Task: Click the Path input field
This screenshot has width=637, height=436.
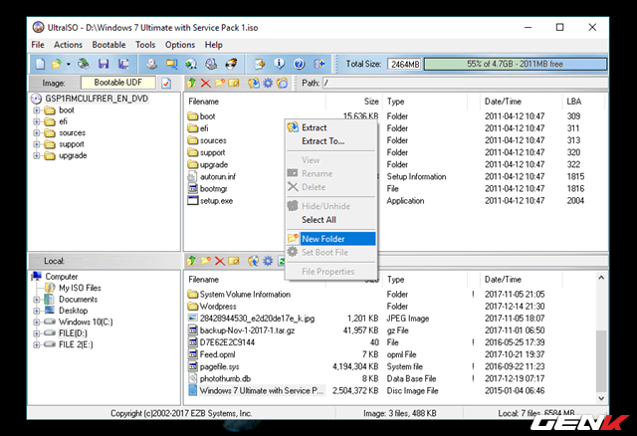Action: coord(465,83)
